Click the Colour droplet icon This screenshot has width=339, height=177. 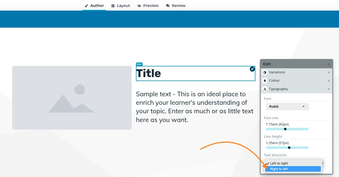pyautogui.click(x=265, y=81)
